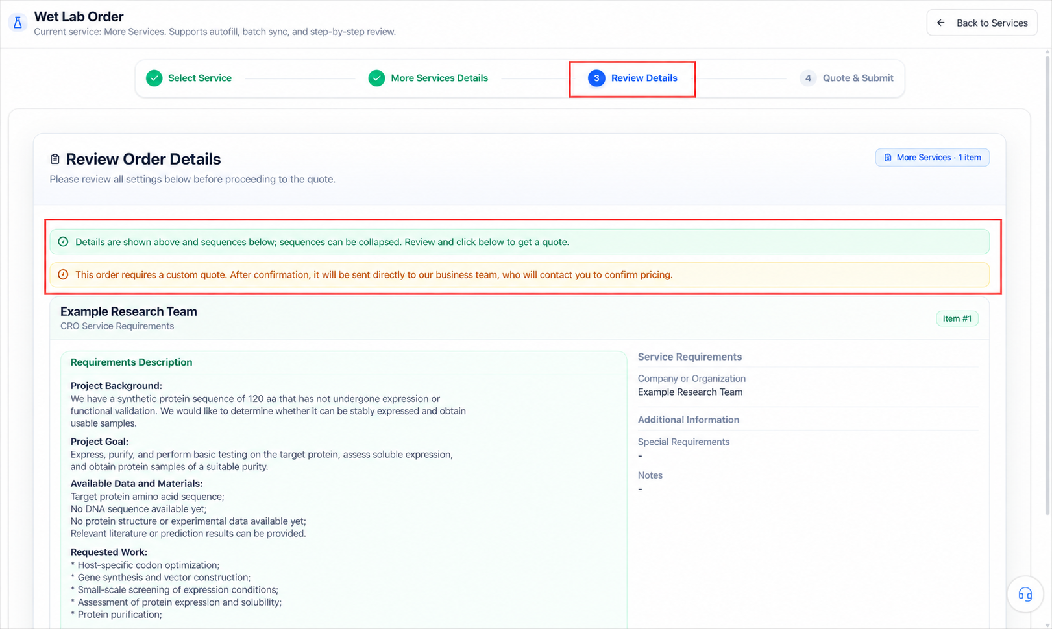Click the green info icon in the details notice

(63, 242)
